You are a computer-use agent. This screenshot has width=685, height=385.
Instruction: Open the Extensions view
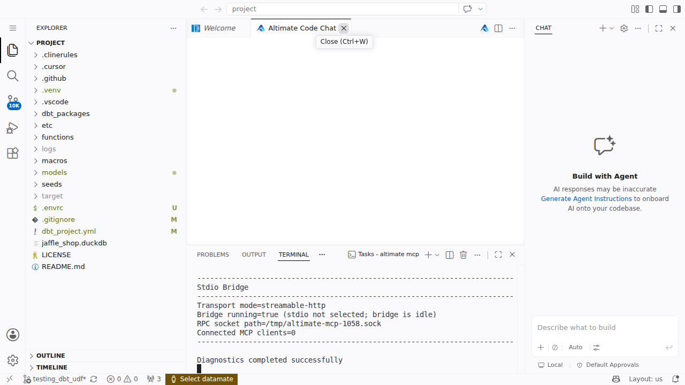click(13, 153)
